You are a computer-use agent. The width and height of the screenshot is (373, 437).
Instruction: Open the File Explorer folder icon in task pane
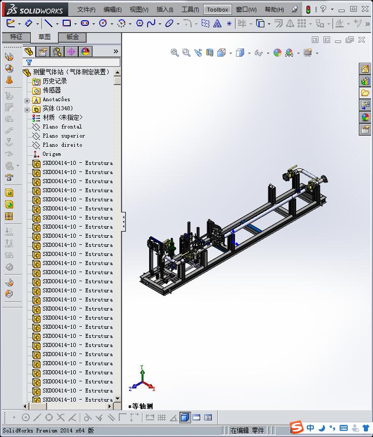(365, 93)
